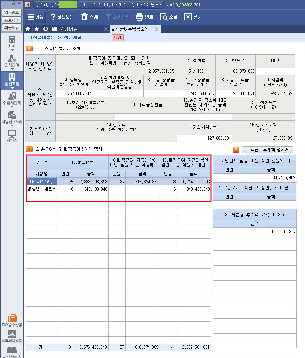Click amount 2,332,996,892 cell
This screenshot has width=305, height=358.
[x=91, y=182]
